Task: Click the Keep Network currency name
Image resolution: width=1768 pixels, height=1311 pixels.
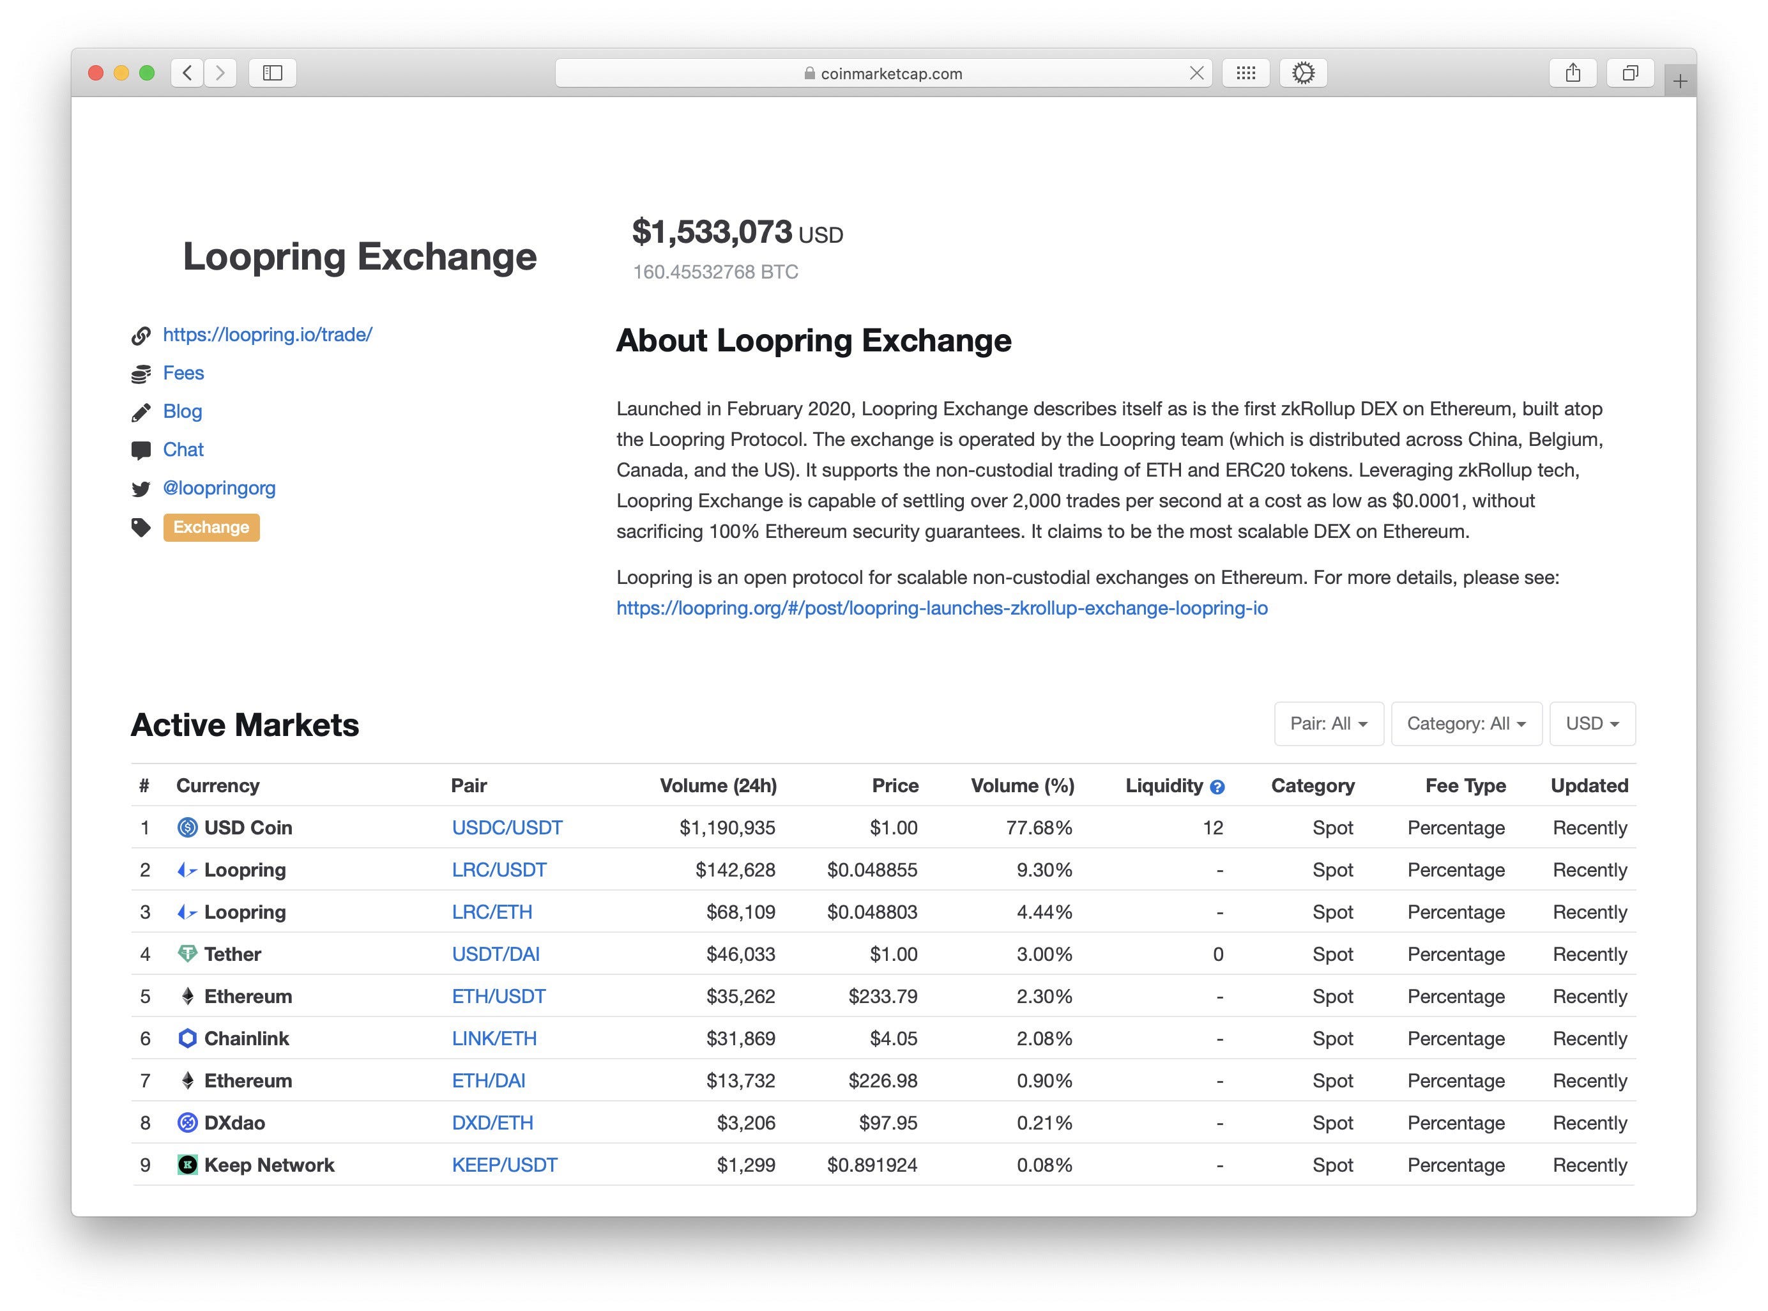Action: [x=269, y=1165]
